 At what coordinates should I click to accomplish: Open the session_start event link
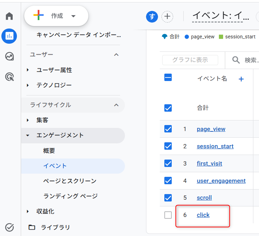[215, 146]
